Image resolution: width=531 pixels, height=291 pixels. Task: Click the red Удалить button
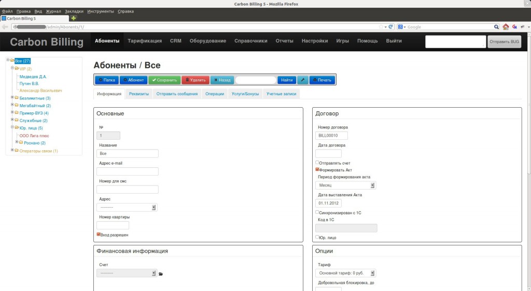[195, 80]
